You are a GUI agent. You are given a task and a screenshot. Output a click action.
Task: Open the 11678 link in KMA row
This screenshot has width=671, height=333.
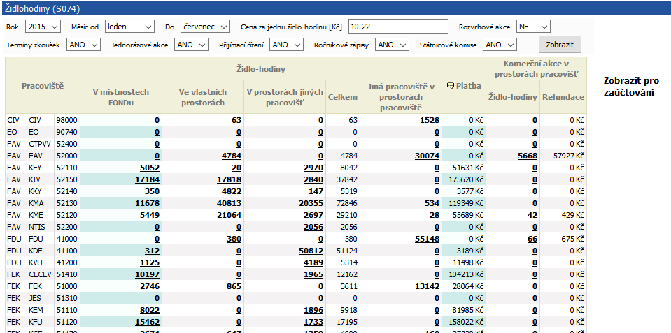pyautogui.click(x=147, y=203)
